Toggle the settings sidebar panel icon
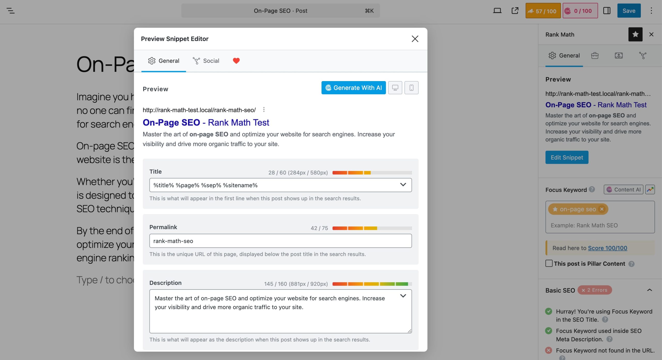 [x=607, y=11]
